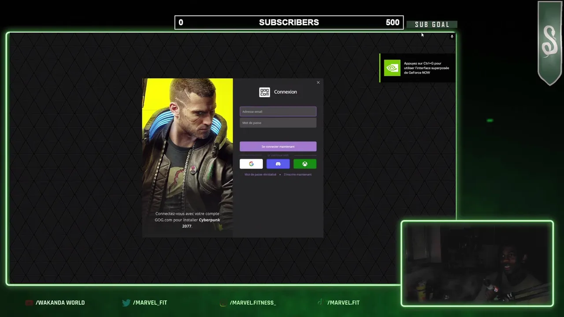The width and height of the screenshot is (564, 317).
Task: Click the GeForce NOW Ctrl+G notification text
Action: [x=427, y=68]
